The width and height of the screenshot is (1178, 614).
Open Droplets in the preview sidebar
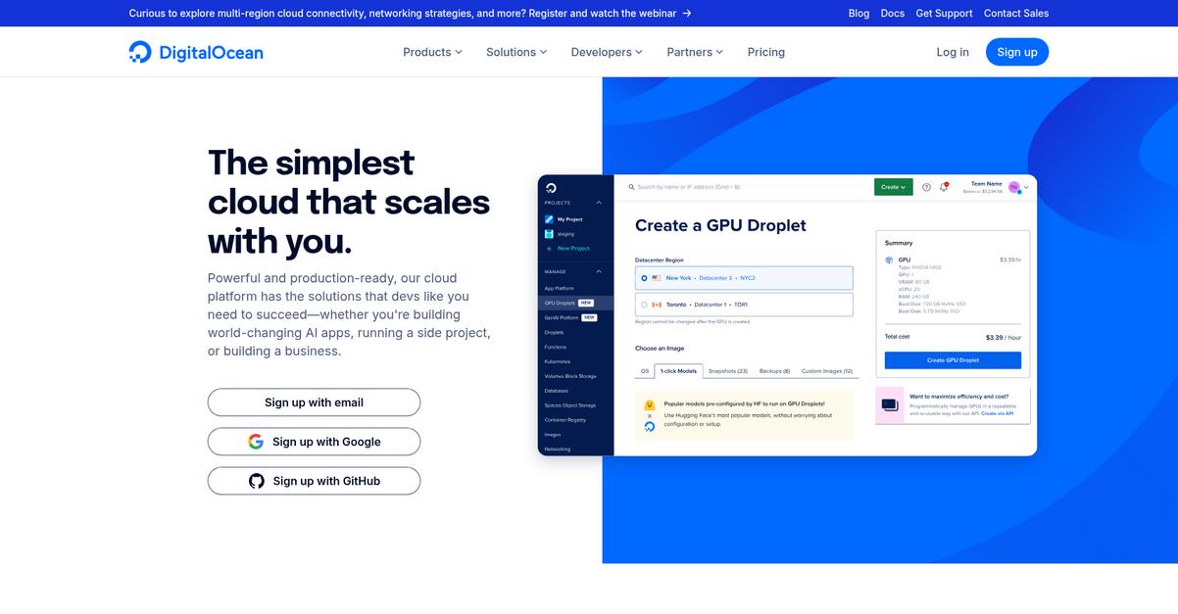[554, 332]
